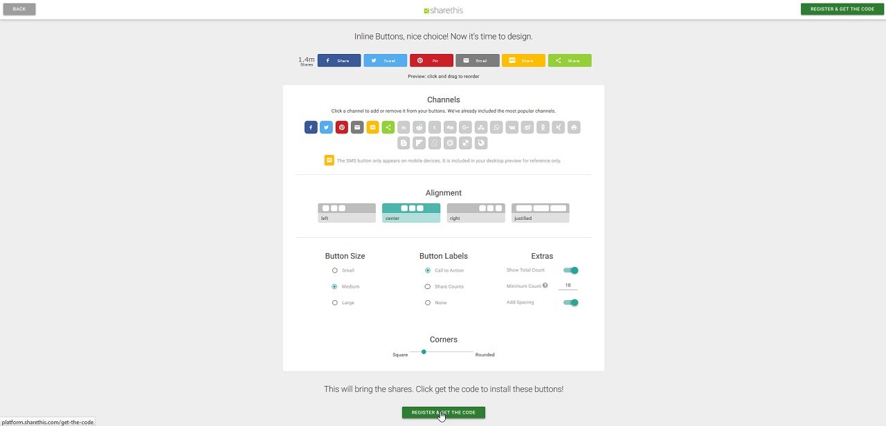Select the Large button size
The width and height of the screenshot is (886, 426).
pyautogui.click(x=335, y=303)
